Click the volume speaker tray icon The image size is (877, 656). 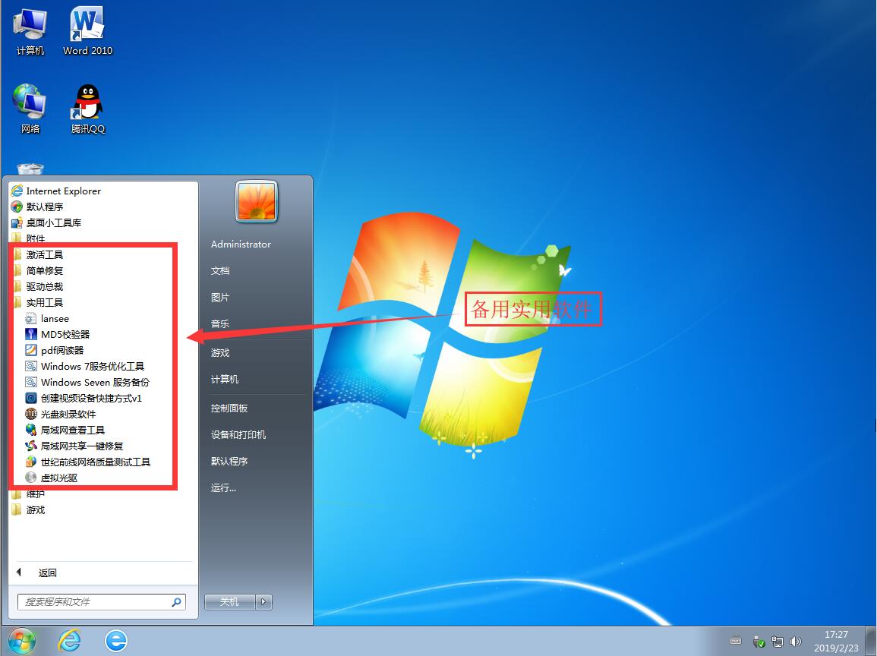coord(795,642)
